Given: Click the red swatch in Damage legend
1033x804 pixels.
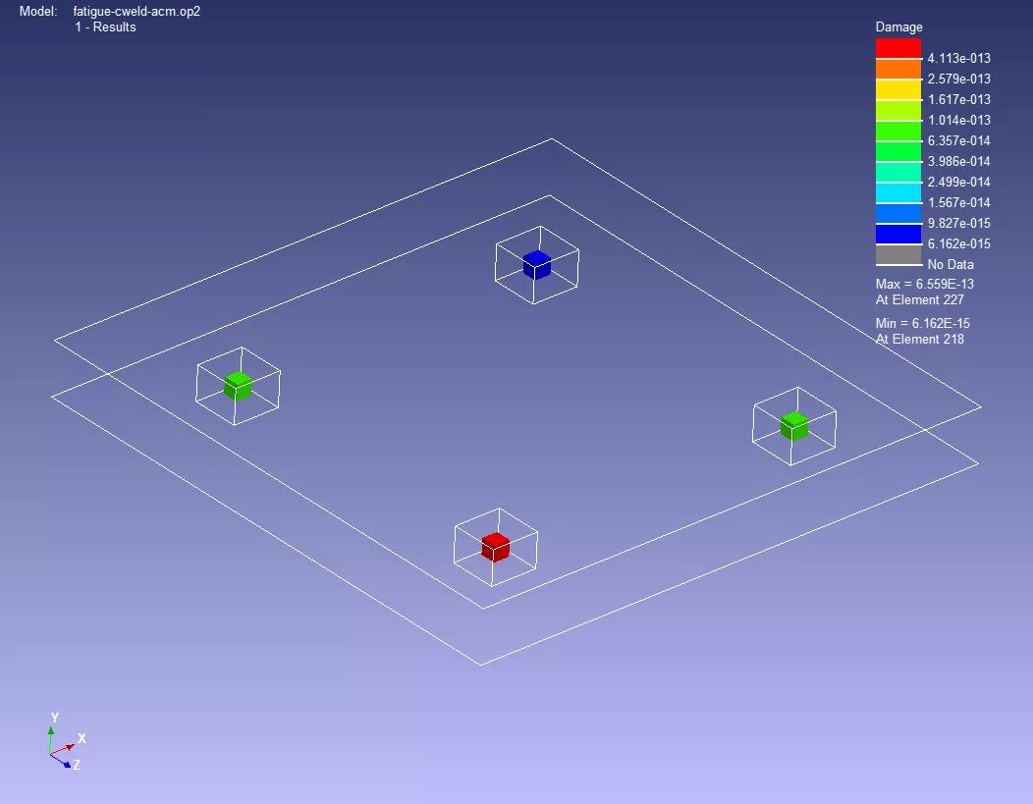Looking at the screenshot, I should [897, 48].
